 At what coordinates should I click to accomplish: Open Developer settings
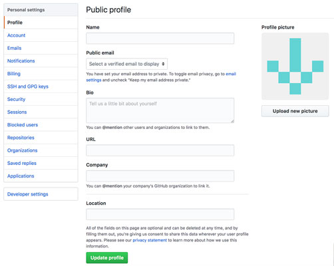pos(41,194)
